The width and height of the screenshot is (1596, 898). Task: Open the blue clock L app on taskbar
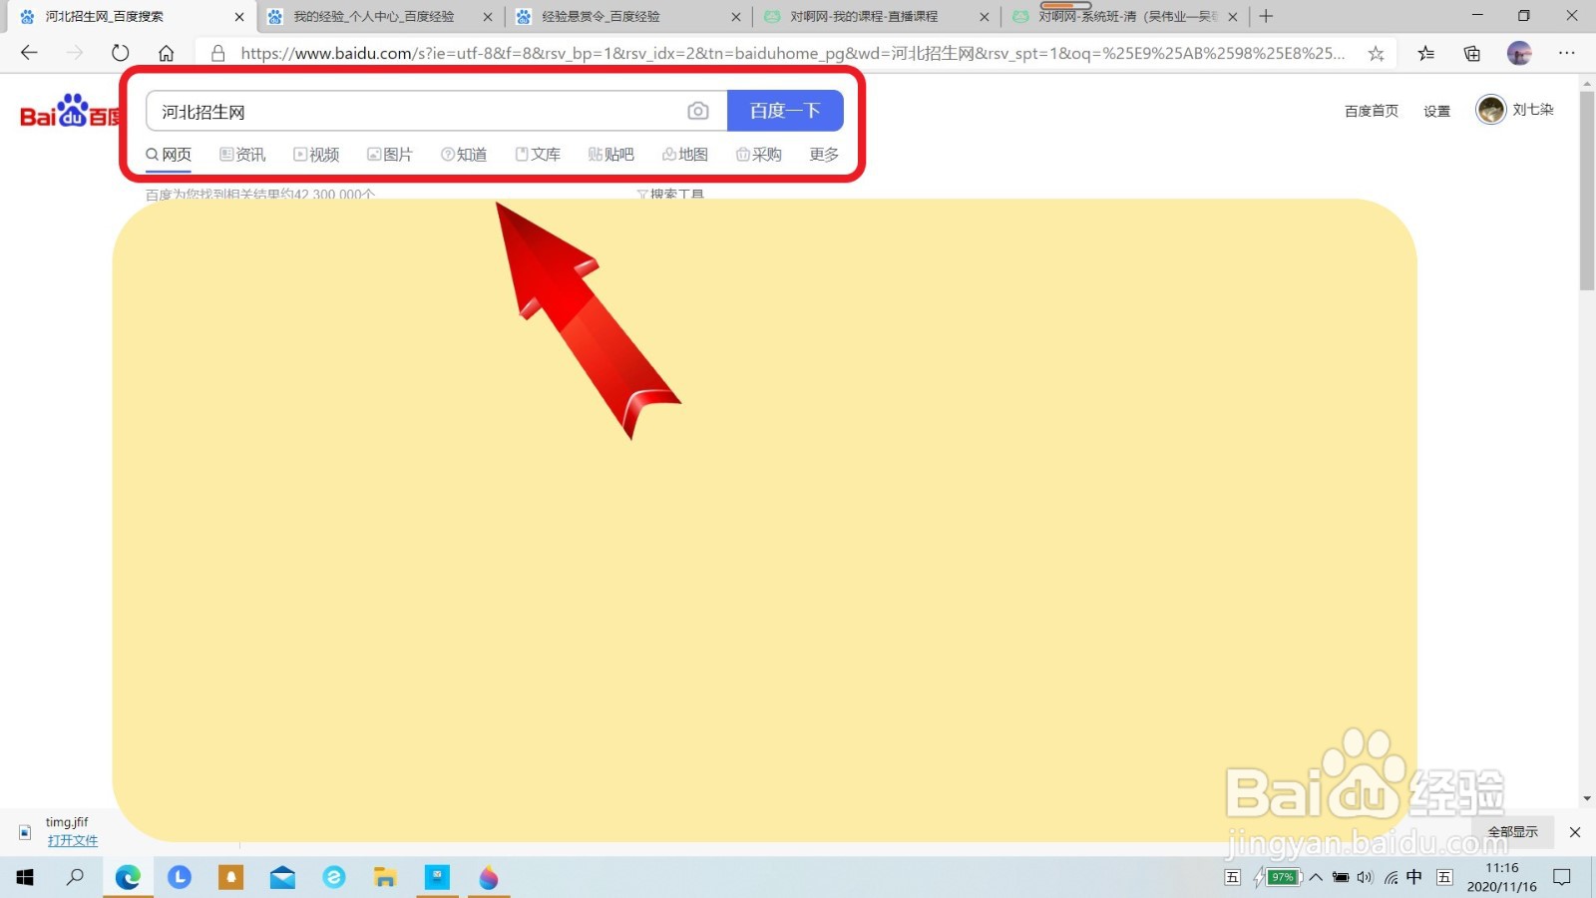pos(180,877)
